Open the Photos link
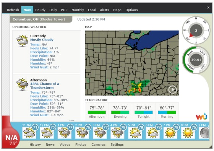The image size is (214, 151). click(x=81, y=145)
